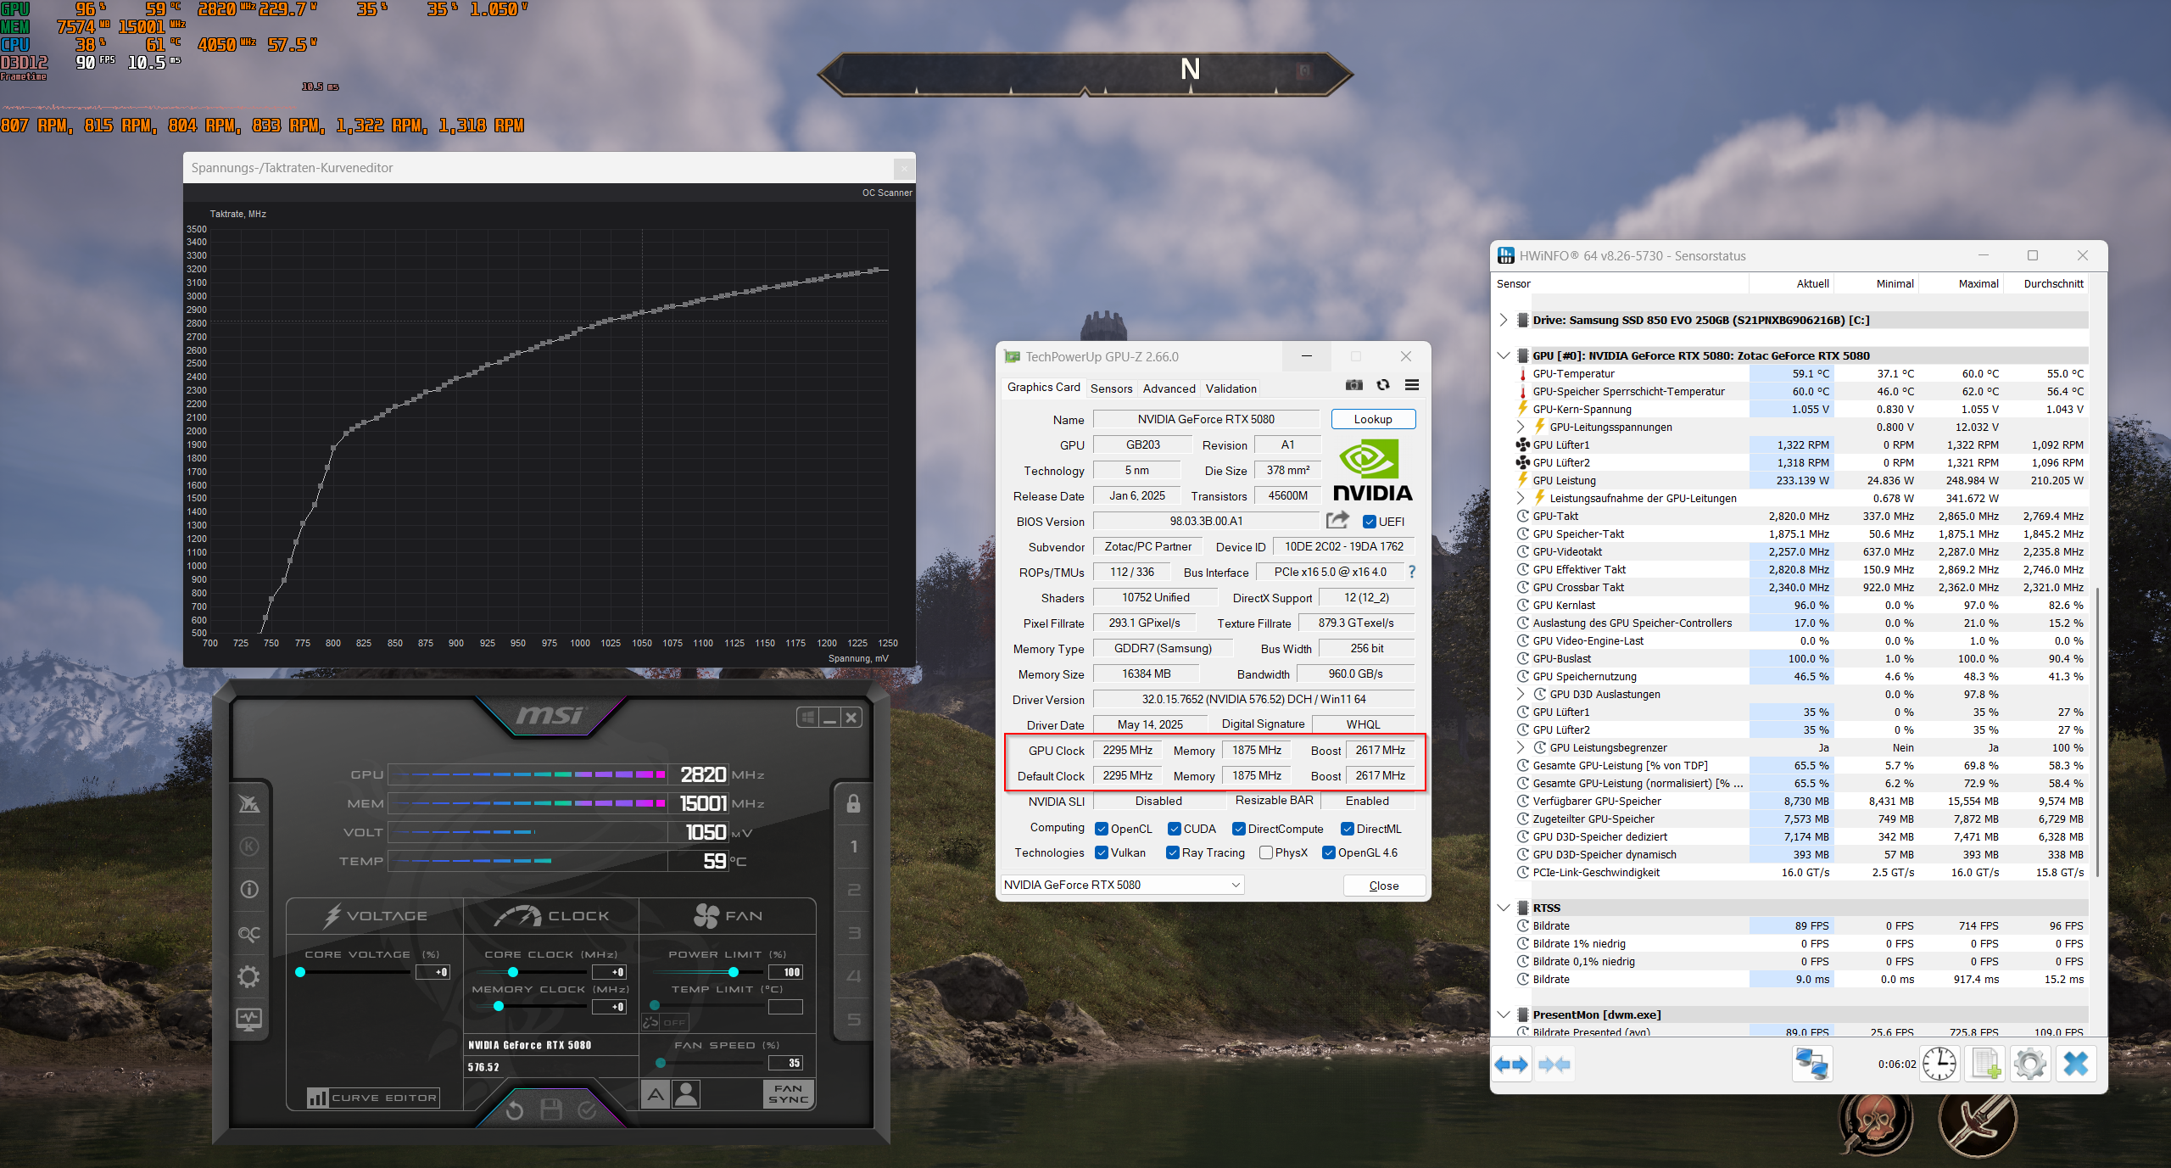Open MSI Afterburner settings gear

click(x=248, y=976)
